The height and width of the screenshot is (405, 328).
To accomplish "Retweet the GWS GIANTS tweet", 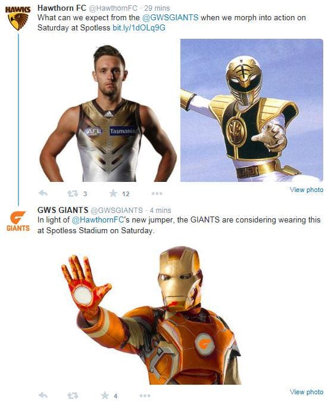I will (73, 395).
